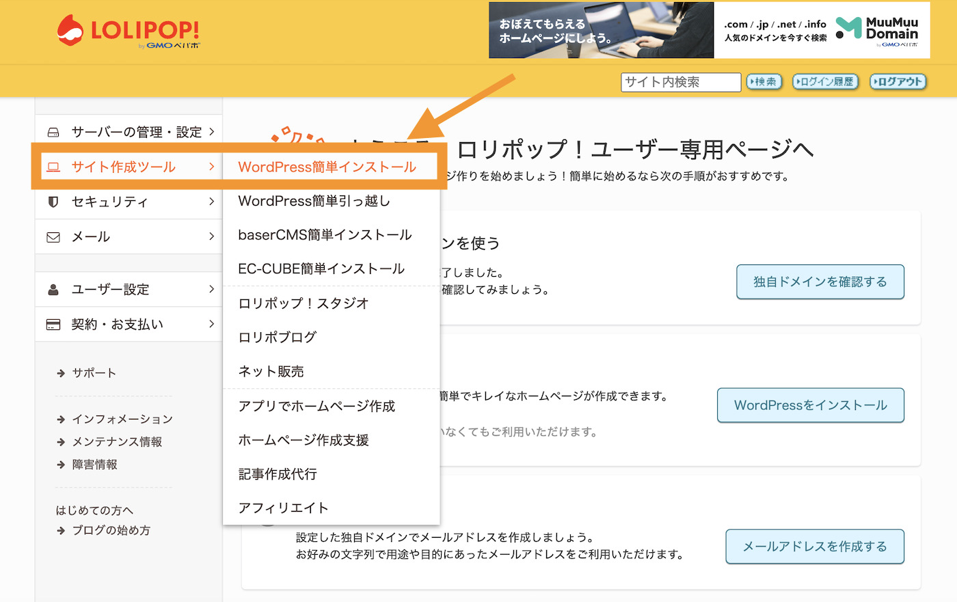Click the LOLIPOP! logo

pyautogui.click(x=129, y=31)
